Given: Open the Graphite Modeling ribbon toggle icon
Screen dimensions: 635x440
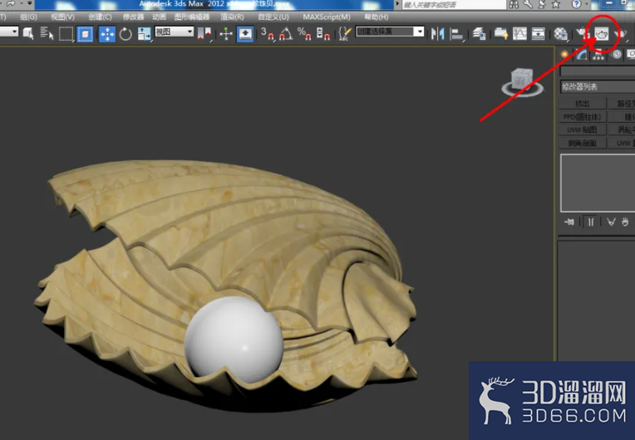Looking at the screenshot, I should [501, 34].
